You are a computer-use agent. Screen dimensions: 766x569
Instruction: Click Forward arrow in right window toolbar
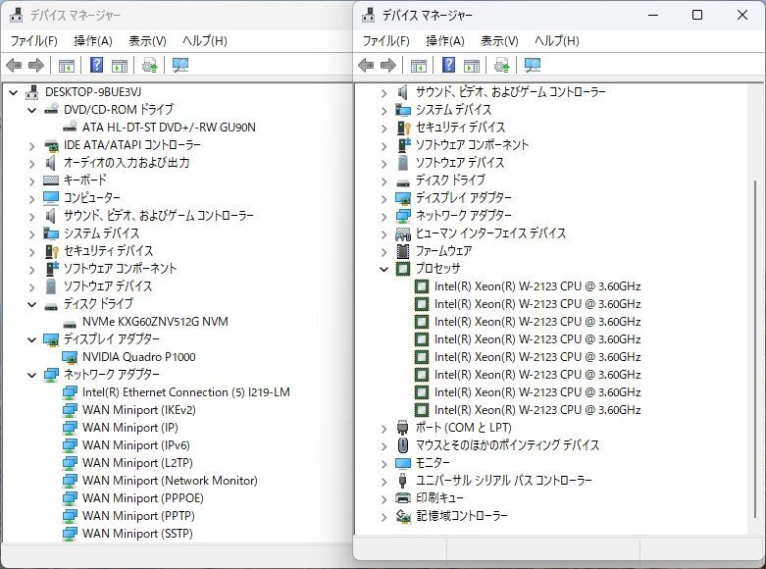[x=388, y=65]
